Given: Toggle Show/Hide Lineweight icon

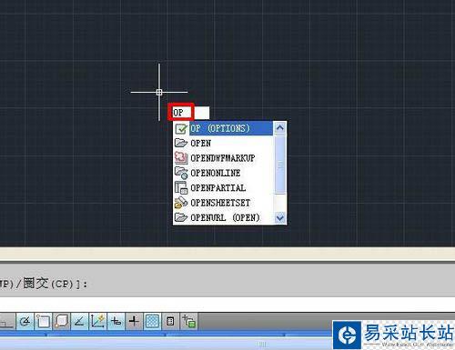Looking at the screenshot, I should [134, 321].
